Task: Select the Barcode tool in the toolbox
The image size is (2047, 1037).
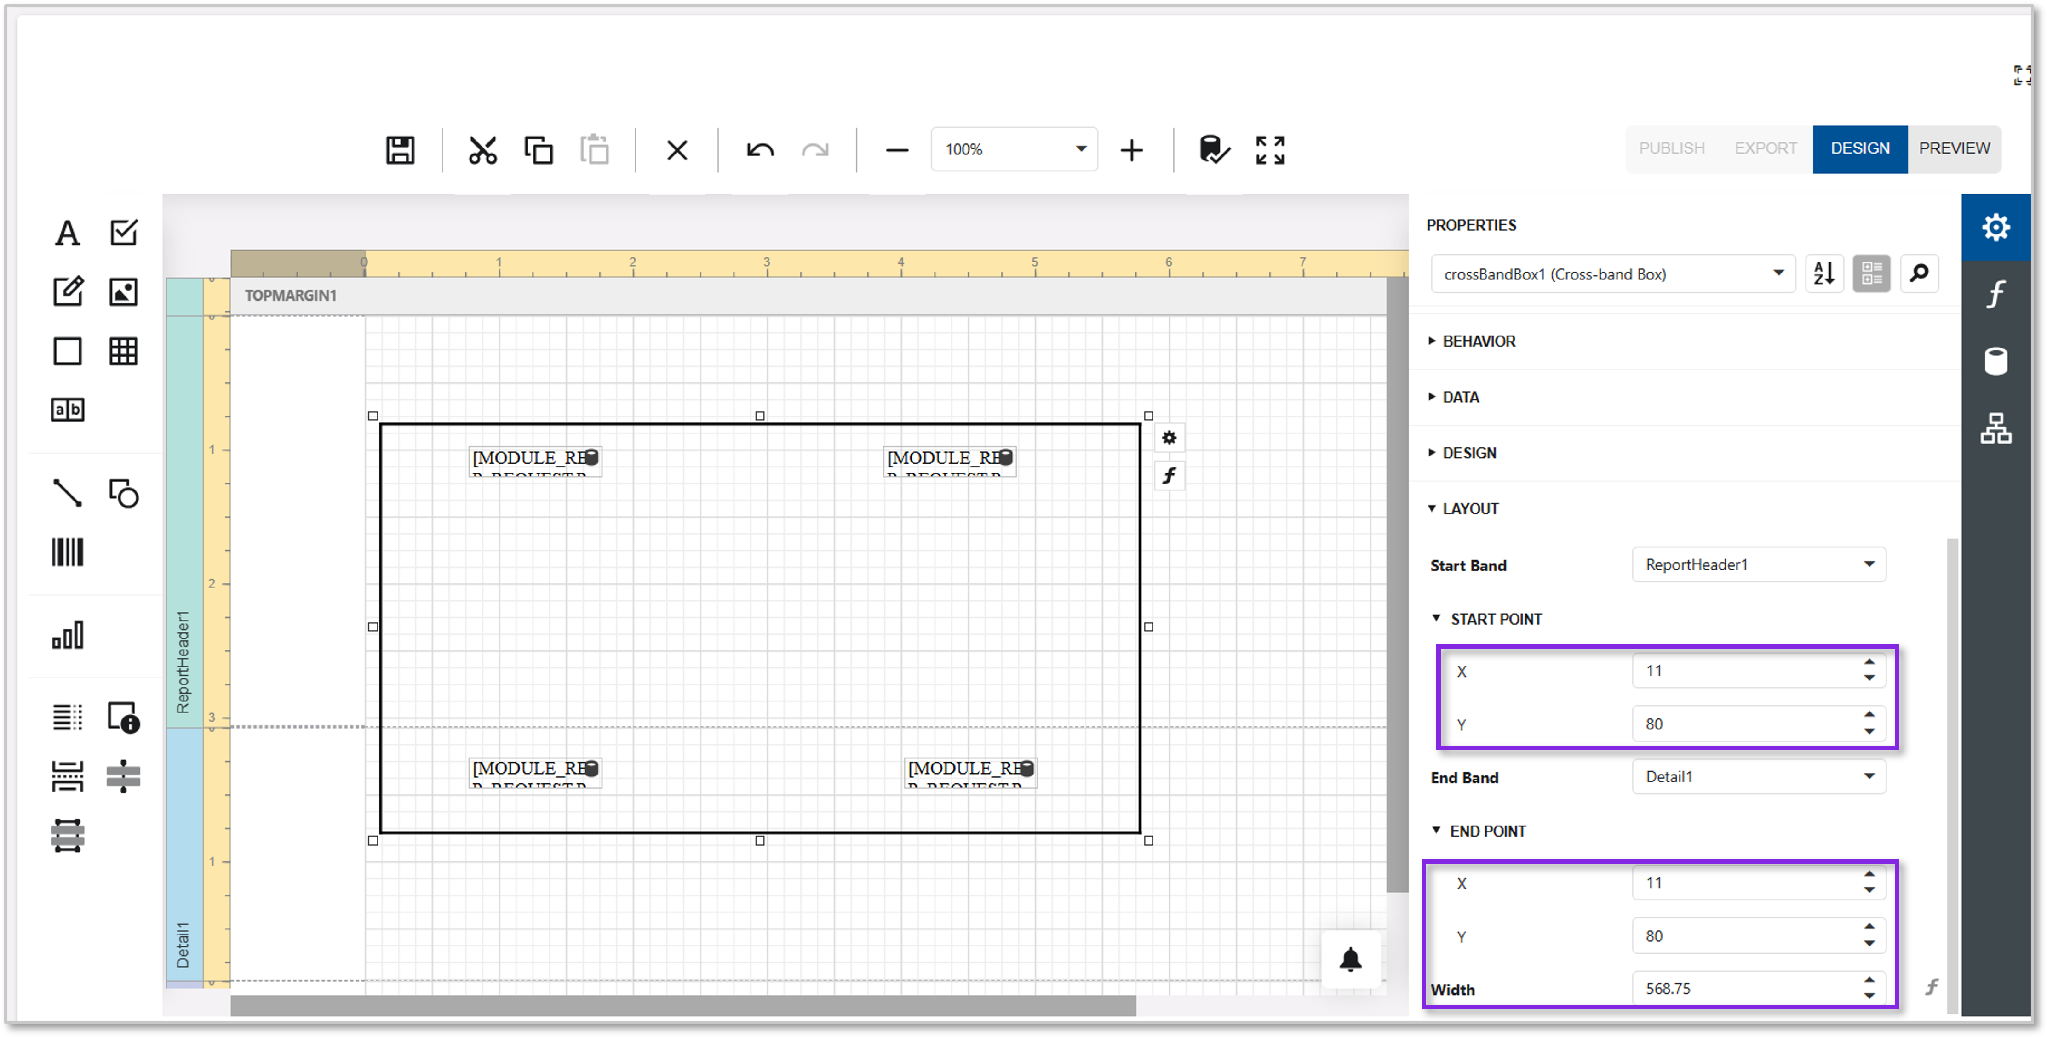Action: [x=68, y=553]
